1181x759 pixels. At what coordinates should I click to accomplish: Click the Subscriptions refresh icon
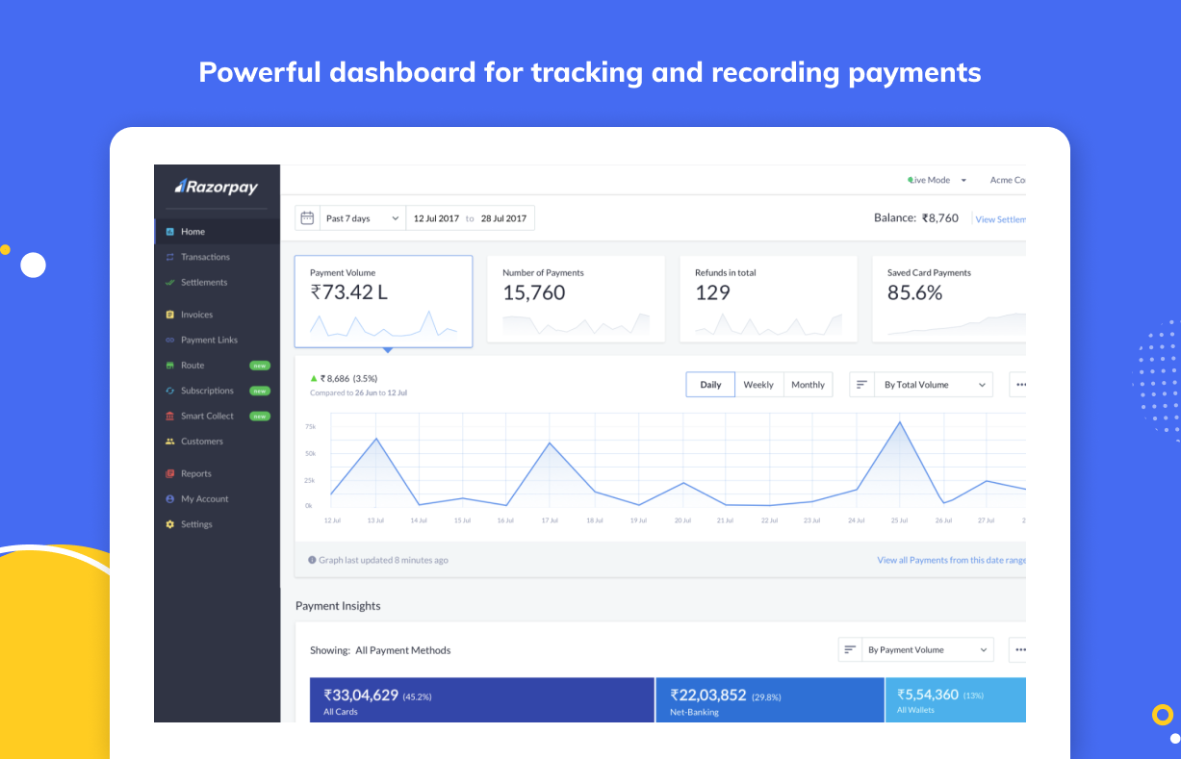(x=169, y=391)
